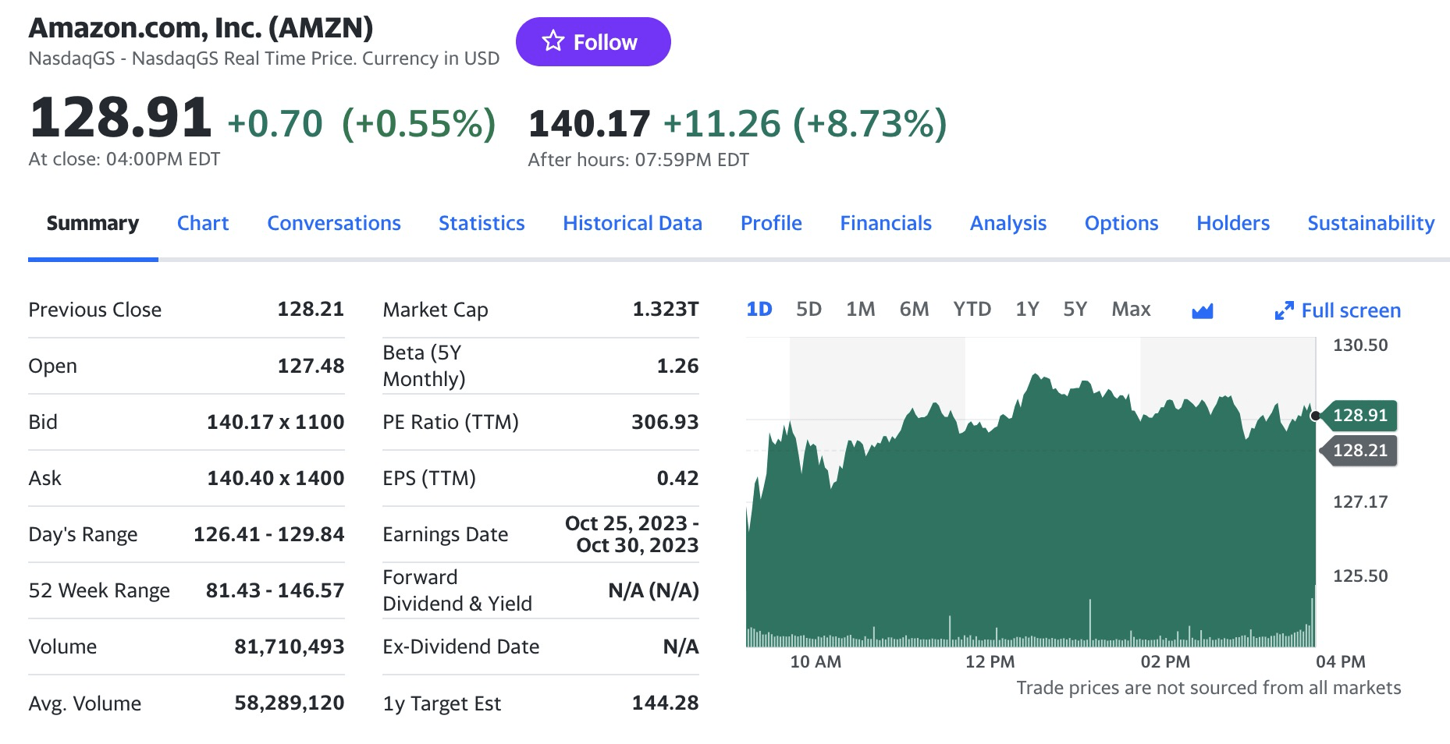This screenshot has width=1450, height=744.
Task: Open the Statistics tab
Action: (x=482, y=223)
